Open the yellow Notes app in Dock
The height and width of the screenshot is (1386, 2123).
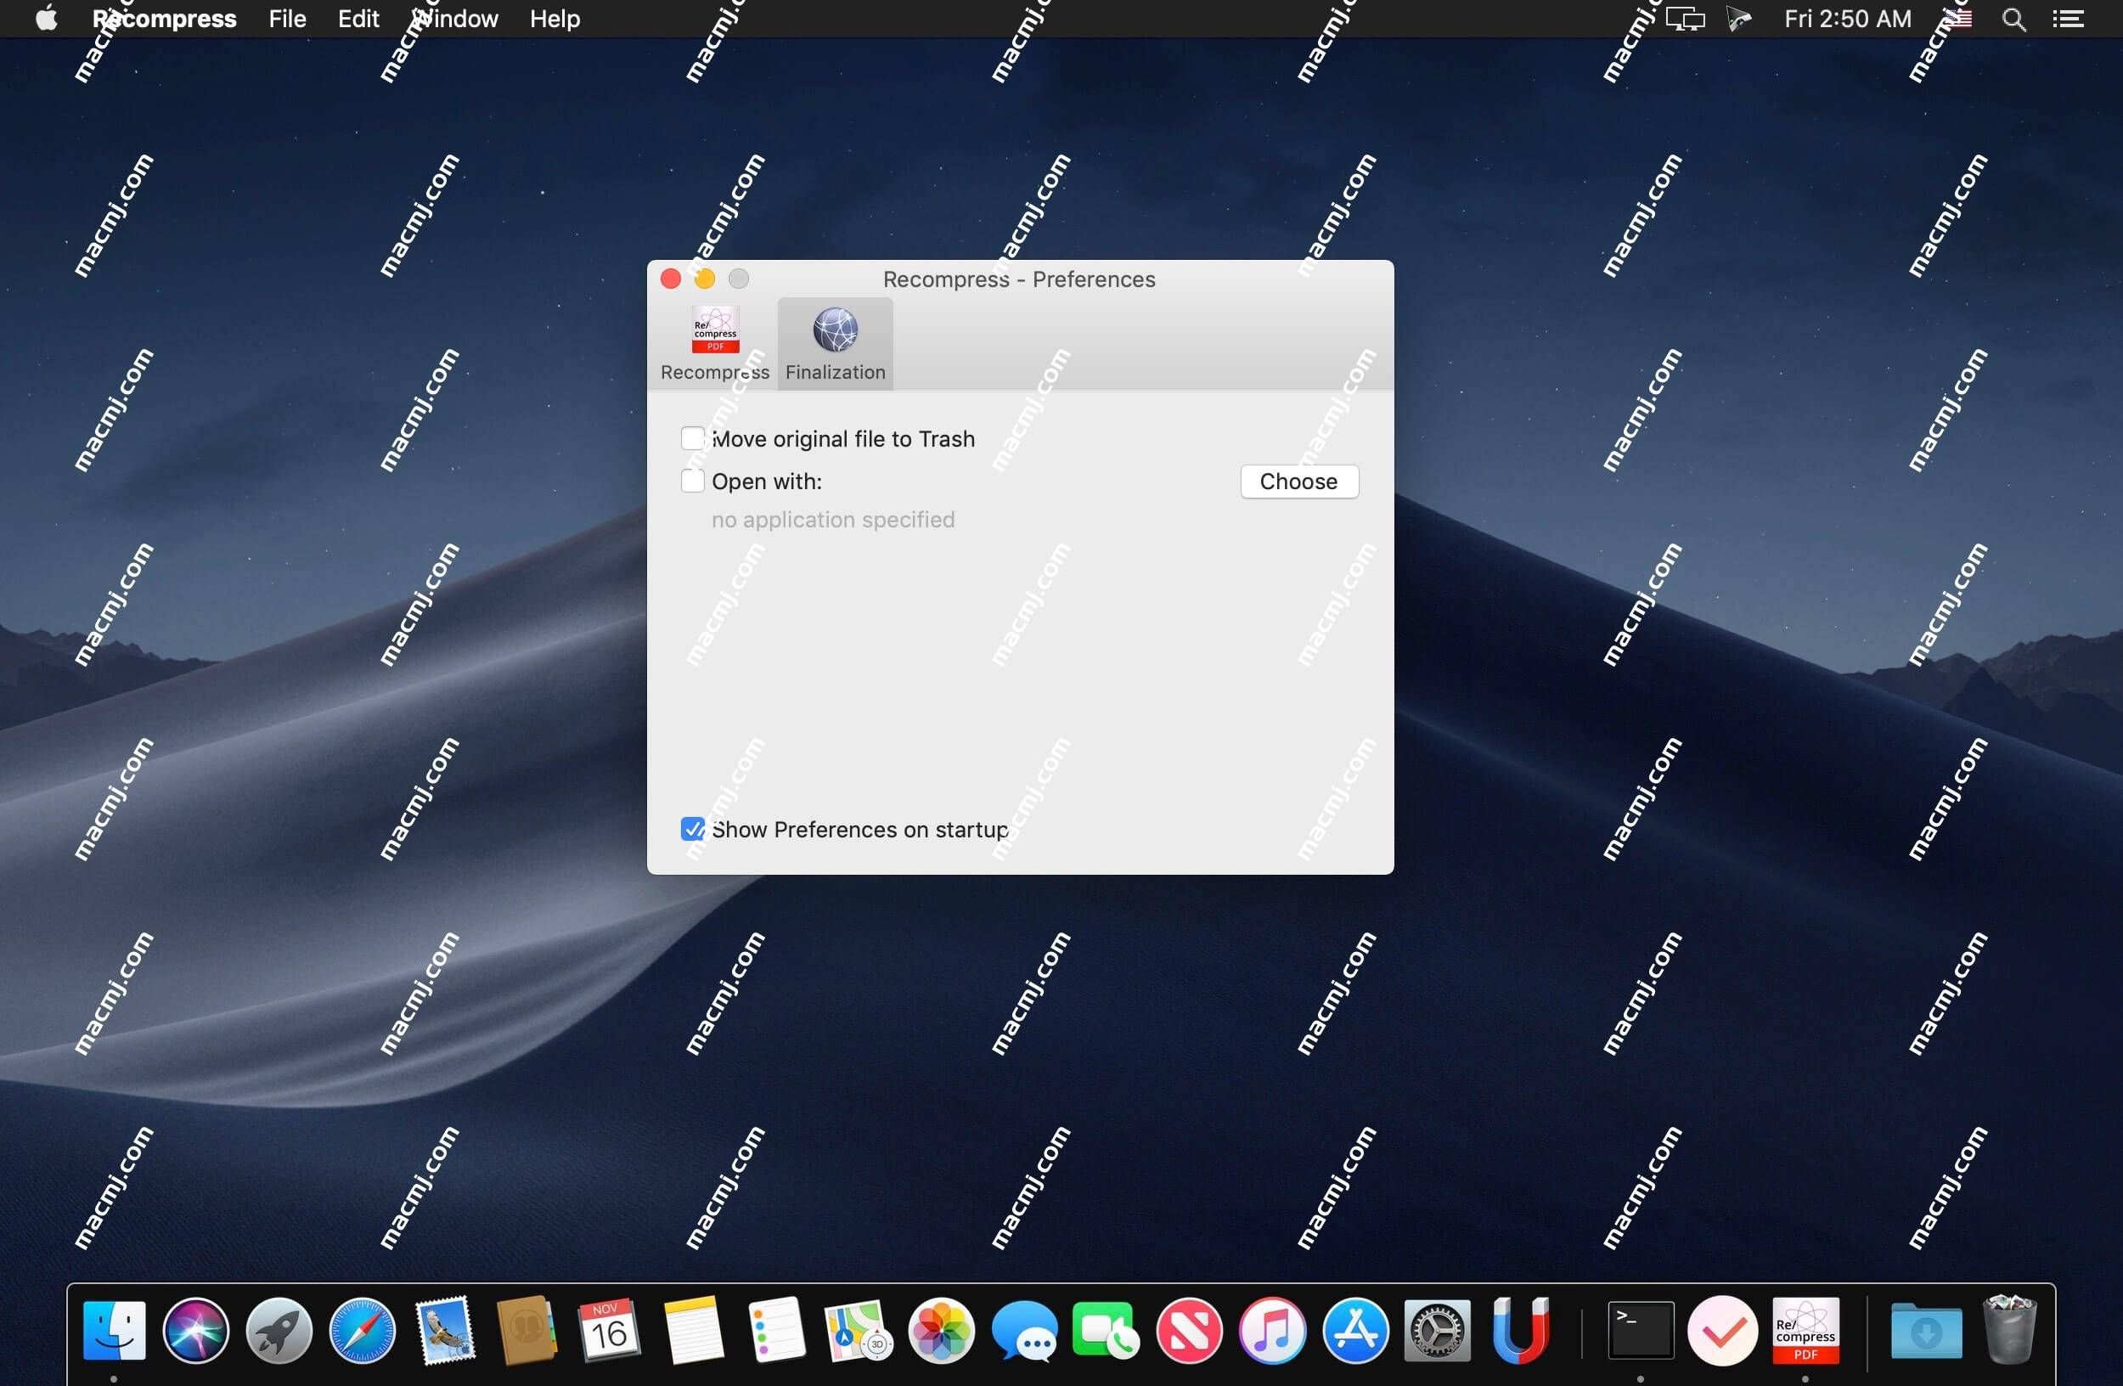pyautogui.click(x=693, y=1331)
